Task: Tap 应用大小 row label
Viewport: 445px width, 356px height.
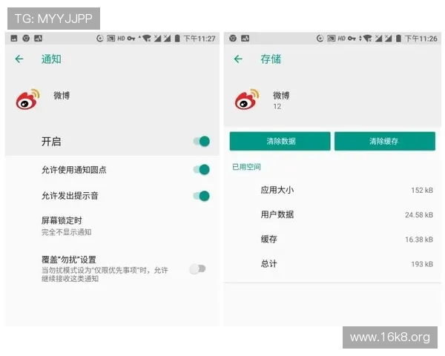Action: click(277, 190)
